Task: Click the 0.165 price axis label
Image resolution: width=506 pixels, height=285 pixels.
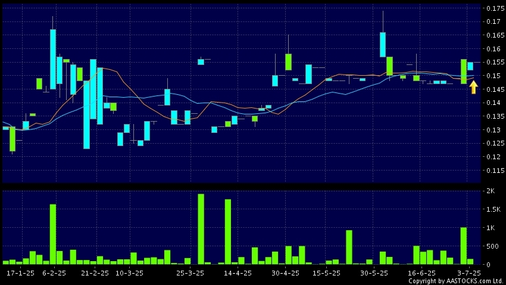Action: coord(495,35)
